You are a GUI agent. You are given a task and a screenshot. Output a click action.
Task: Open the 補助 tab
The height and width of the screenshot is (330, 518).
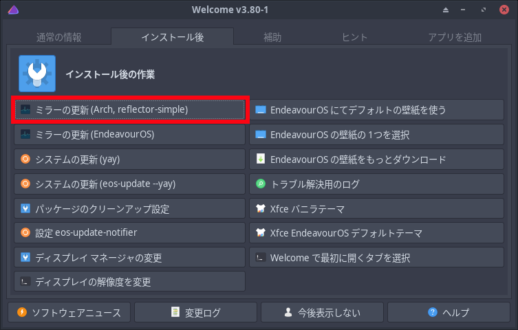(272, 37)
